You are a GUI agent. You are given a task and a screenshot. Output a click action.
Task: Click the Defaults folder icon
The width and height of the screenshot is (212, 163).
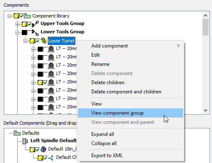[17, 133]
